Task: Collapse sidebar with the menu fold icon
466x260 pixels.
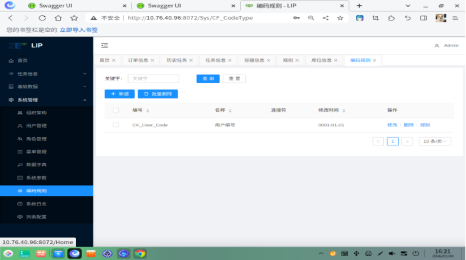Action: coord(105,45)
